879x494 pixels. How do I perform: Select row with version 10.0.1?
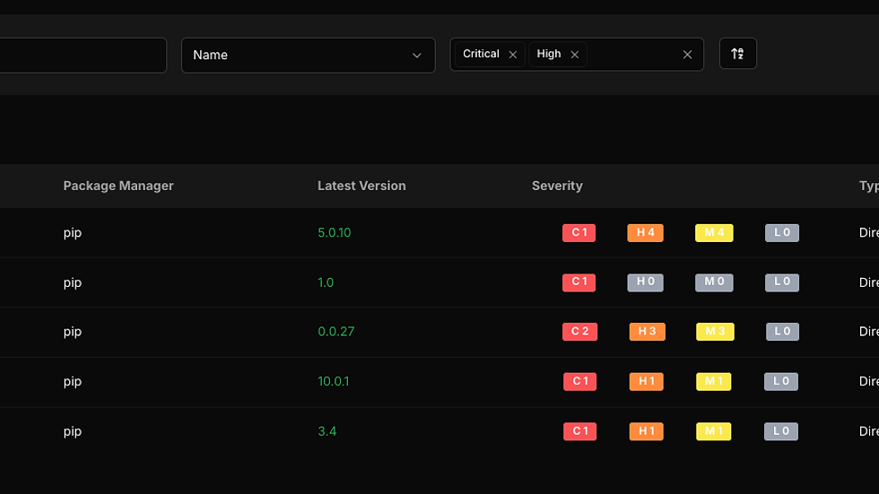pos(439,381)
